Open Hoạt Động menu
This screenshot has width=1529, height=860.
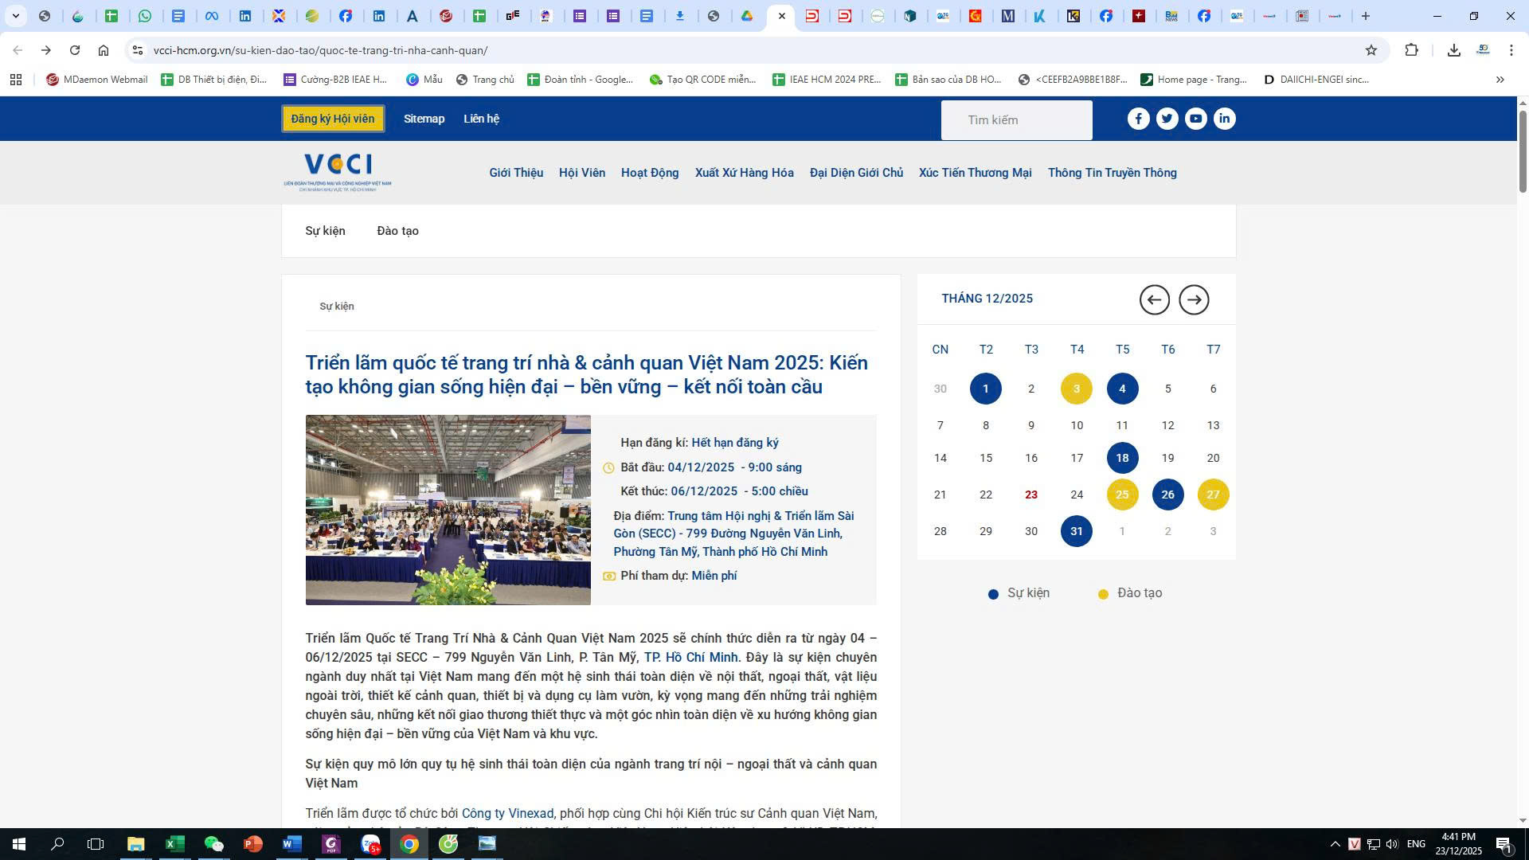click(649, 173)
